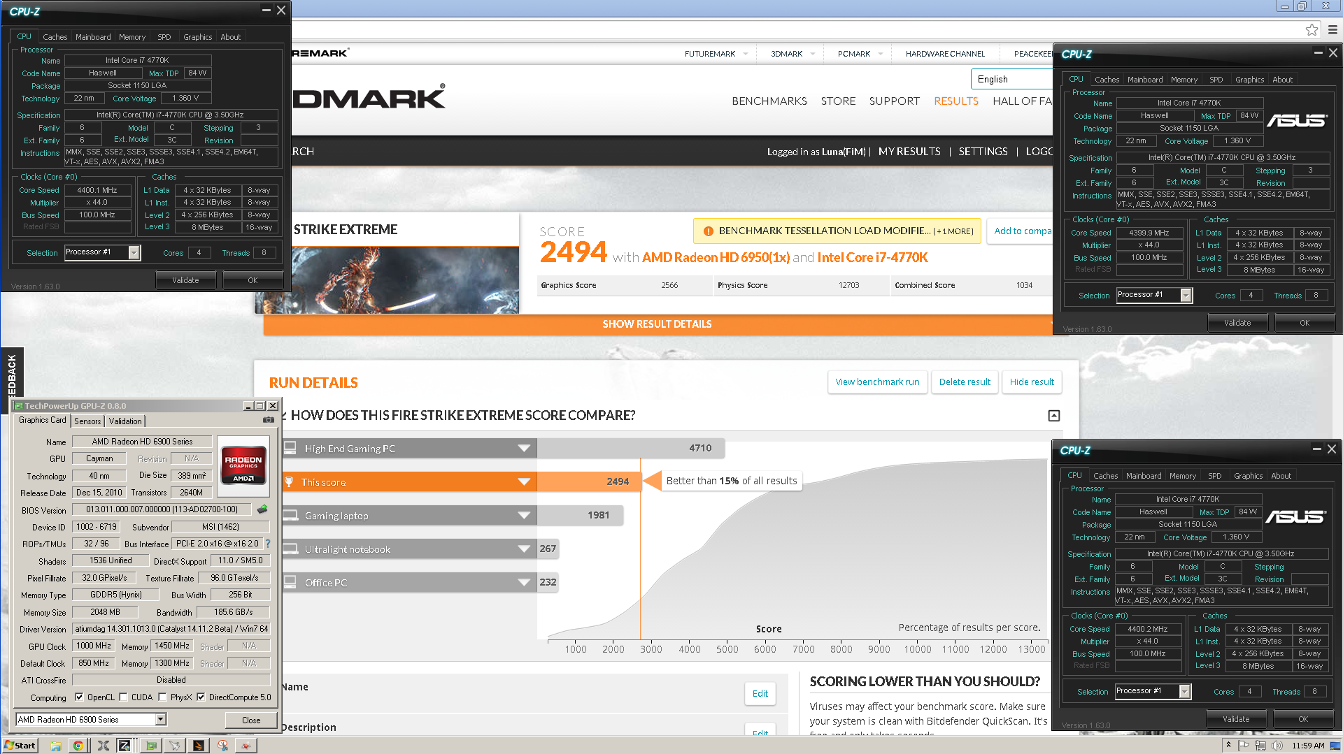Screen dimensions: 1343x754
Task: Switch to GPU-Z Validation tab
Action: tap(125, 421)
